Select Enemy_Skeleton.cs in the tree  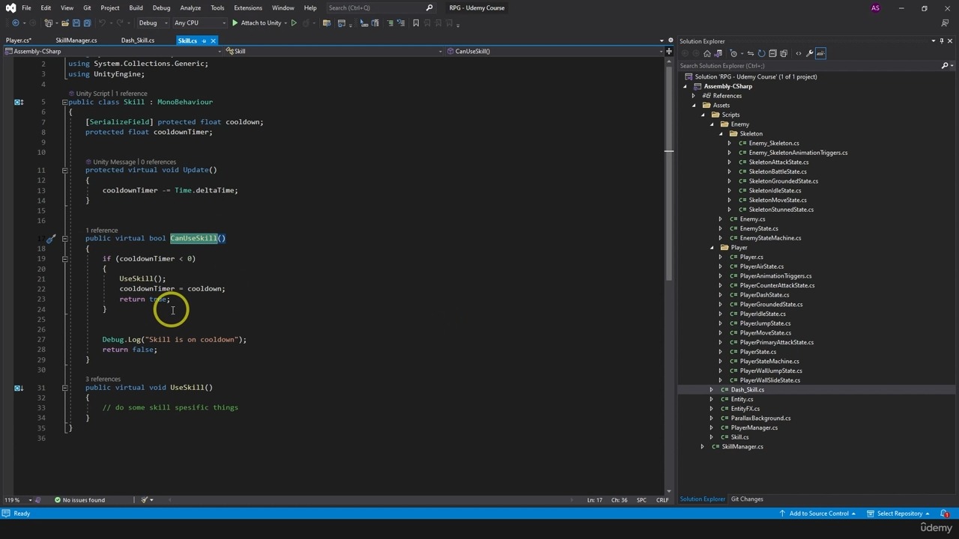tap(774, 144)
